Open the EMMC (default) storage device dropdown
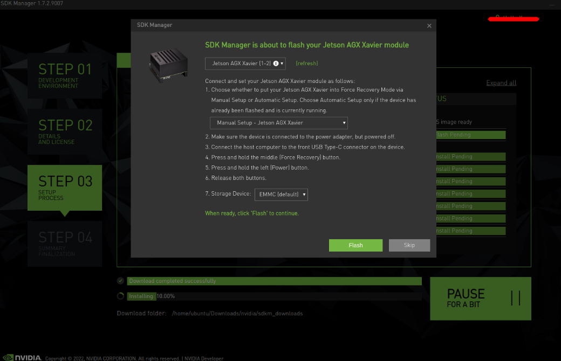Viewport: 561px width, 361px height. (281, 195)
